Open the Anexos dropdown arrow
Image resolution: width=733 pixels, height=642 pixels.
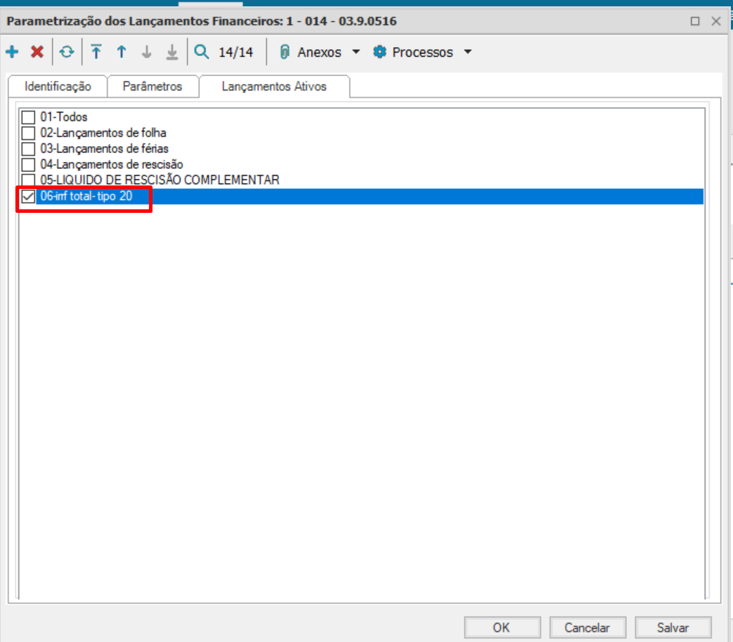[356, 52]
